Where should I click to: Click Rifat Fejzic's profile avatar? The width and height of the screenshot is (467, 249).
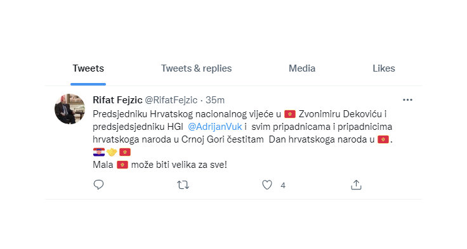click(70, 109)
